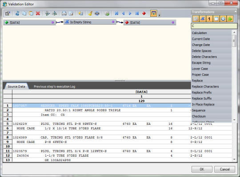Screen dimensions: 240x177
Task: Click the green recycle-style icon in toolbar
Action: coord(107,13)
